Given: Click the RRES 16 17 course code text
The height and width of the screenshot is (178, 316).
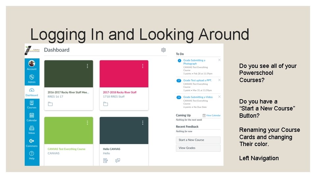Looking at the screenshot, I should (x=55, y=97).
